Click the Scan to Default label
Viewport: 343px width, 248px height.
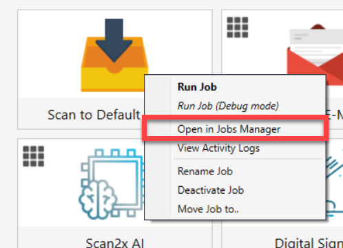[94, 115]
